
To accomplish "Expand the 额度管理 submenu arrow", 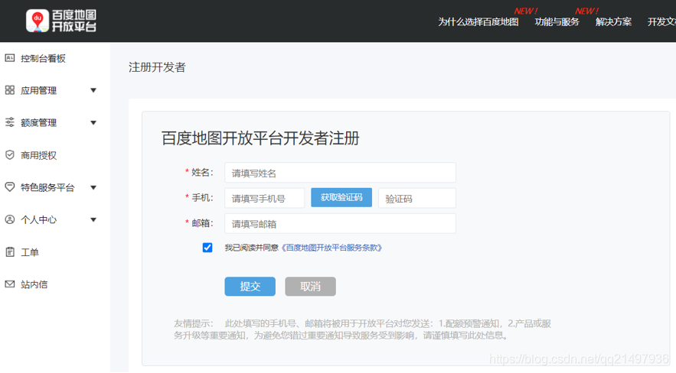I will tap(93, 122).
